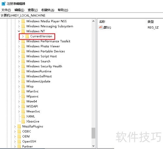Select the WindowsRuntime key
The width and height of the screenshot is (163, 149).
[39, 71]
